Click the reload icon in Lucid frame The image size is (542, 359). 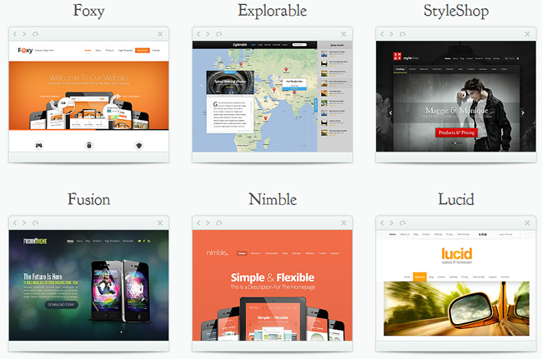point(403,223)
